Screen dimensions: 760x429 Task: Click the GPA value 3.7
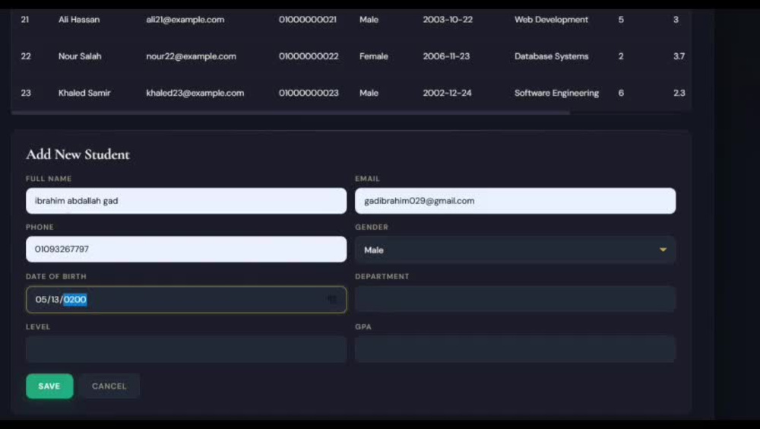tap(679, 56)
